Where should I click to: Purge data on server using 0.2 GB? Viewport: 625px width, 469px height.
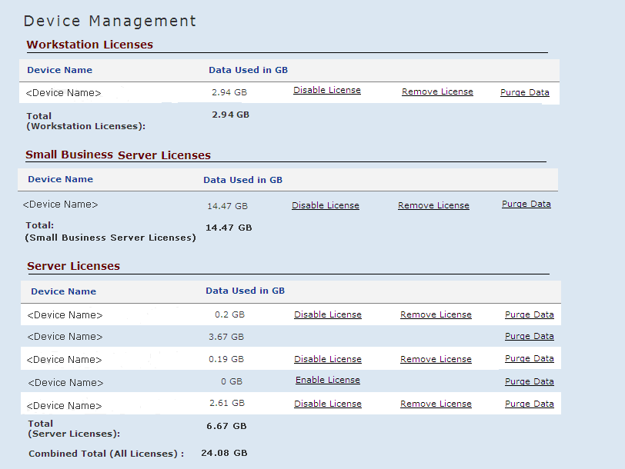[529, 314]
